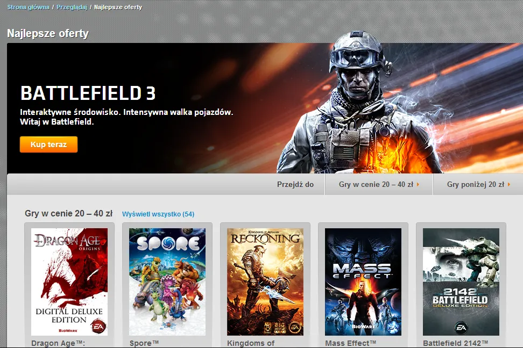Viewport: 523px width, 348px height.
Task: Open Kingdoms of Amalur Reckoning cover
Action: click(x=265, y=282)
